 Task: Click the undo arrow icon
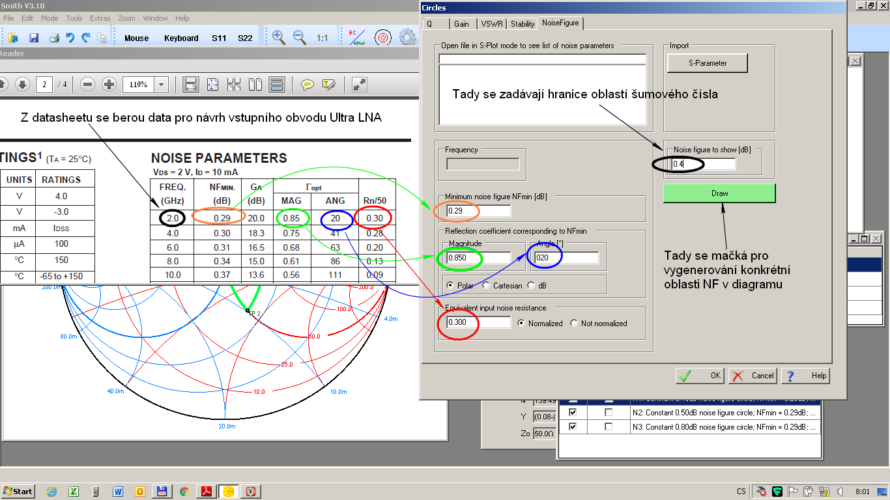(x=70, y=38)
